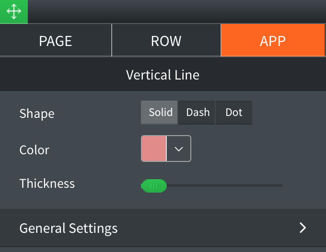Click the green move panel icon

tap(13, 11)
